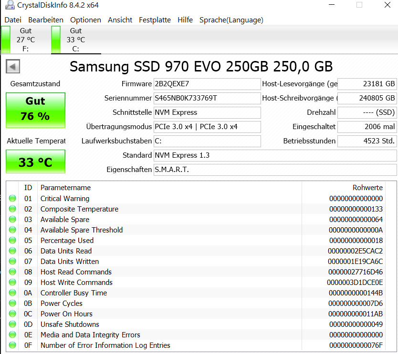Click raw value 00000002E5CAC2
The image size is (398, 354).
tap(355, 251)
